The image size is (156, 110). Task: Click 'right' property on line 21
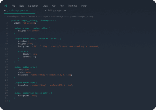(21, 72)
